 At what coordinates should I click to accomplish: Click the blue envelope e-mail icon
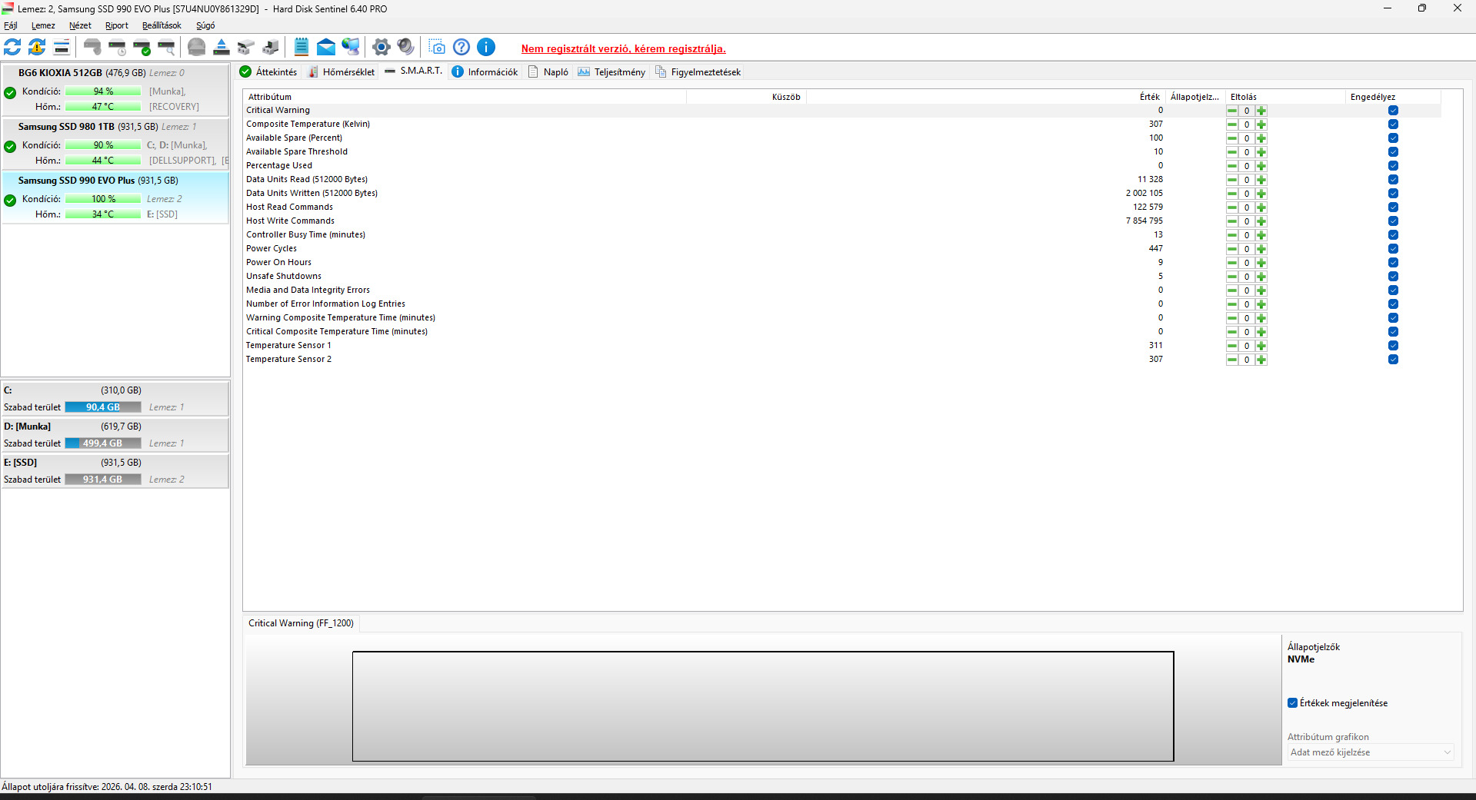point(326,47)
